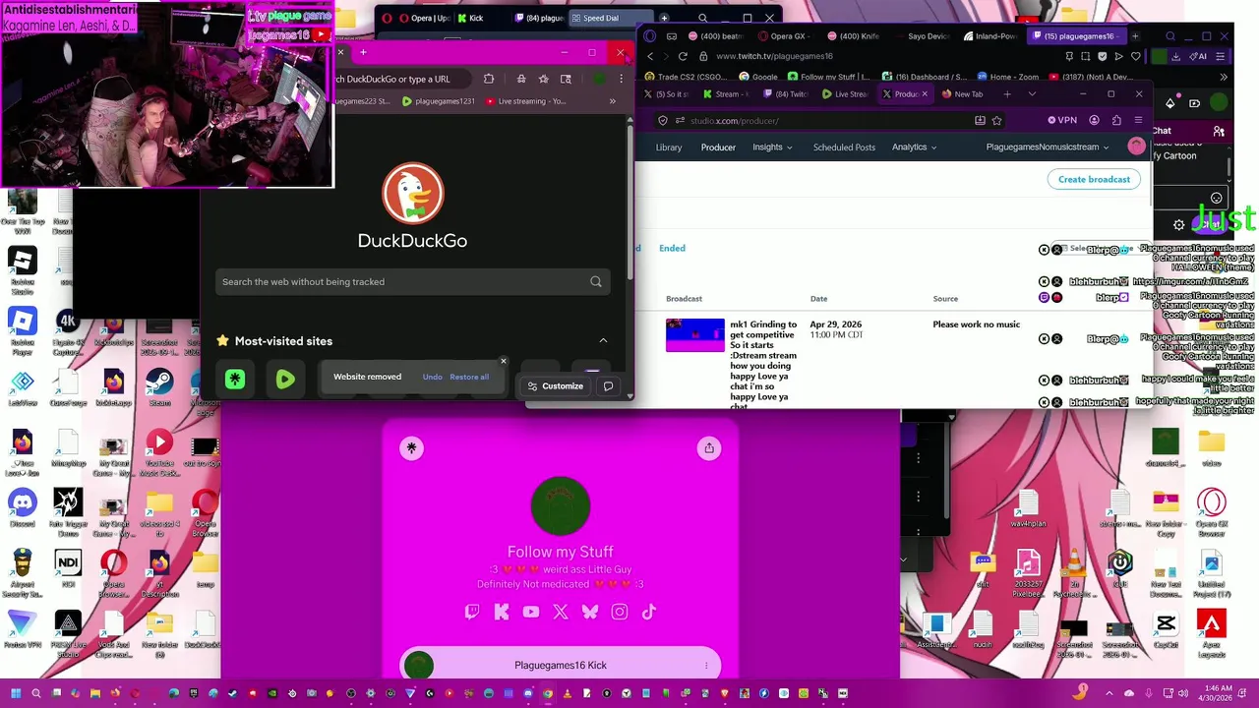Image resolution: width=1259 pixels, height=708 pixels.
Task: Click the taskbar search icon
Action: click(x=36, y=693)
